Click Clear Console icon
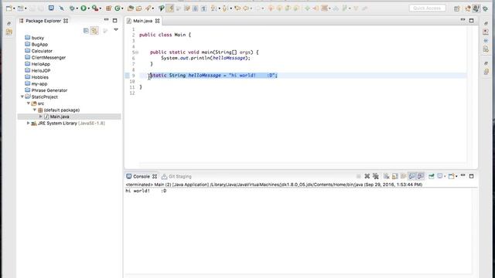 pos(387,176)
